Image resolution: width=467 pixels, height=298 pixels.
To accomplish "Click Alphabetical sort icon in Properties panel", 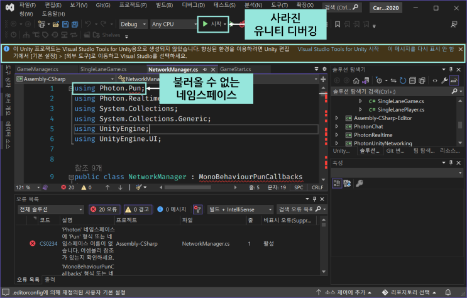I will [x=347, y=184].
